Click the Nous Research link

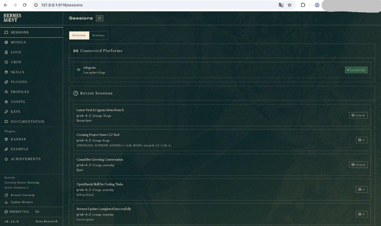point(47,222)
